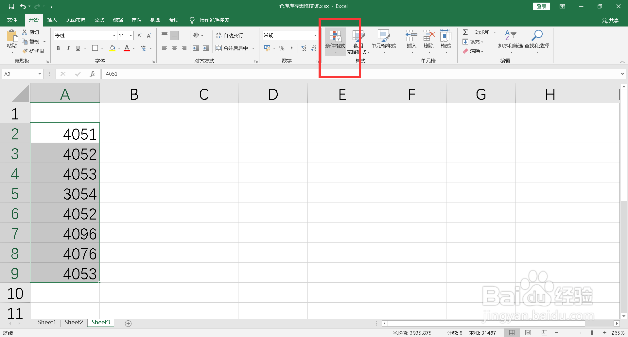The image size is (628, 337).
Task: Click the Decrease Font Size icon
Action: click(149, 35)
